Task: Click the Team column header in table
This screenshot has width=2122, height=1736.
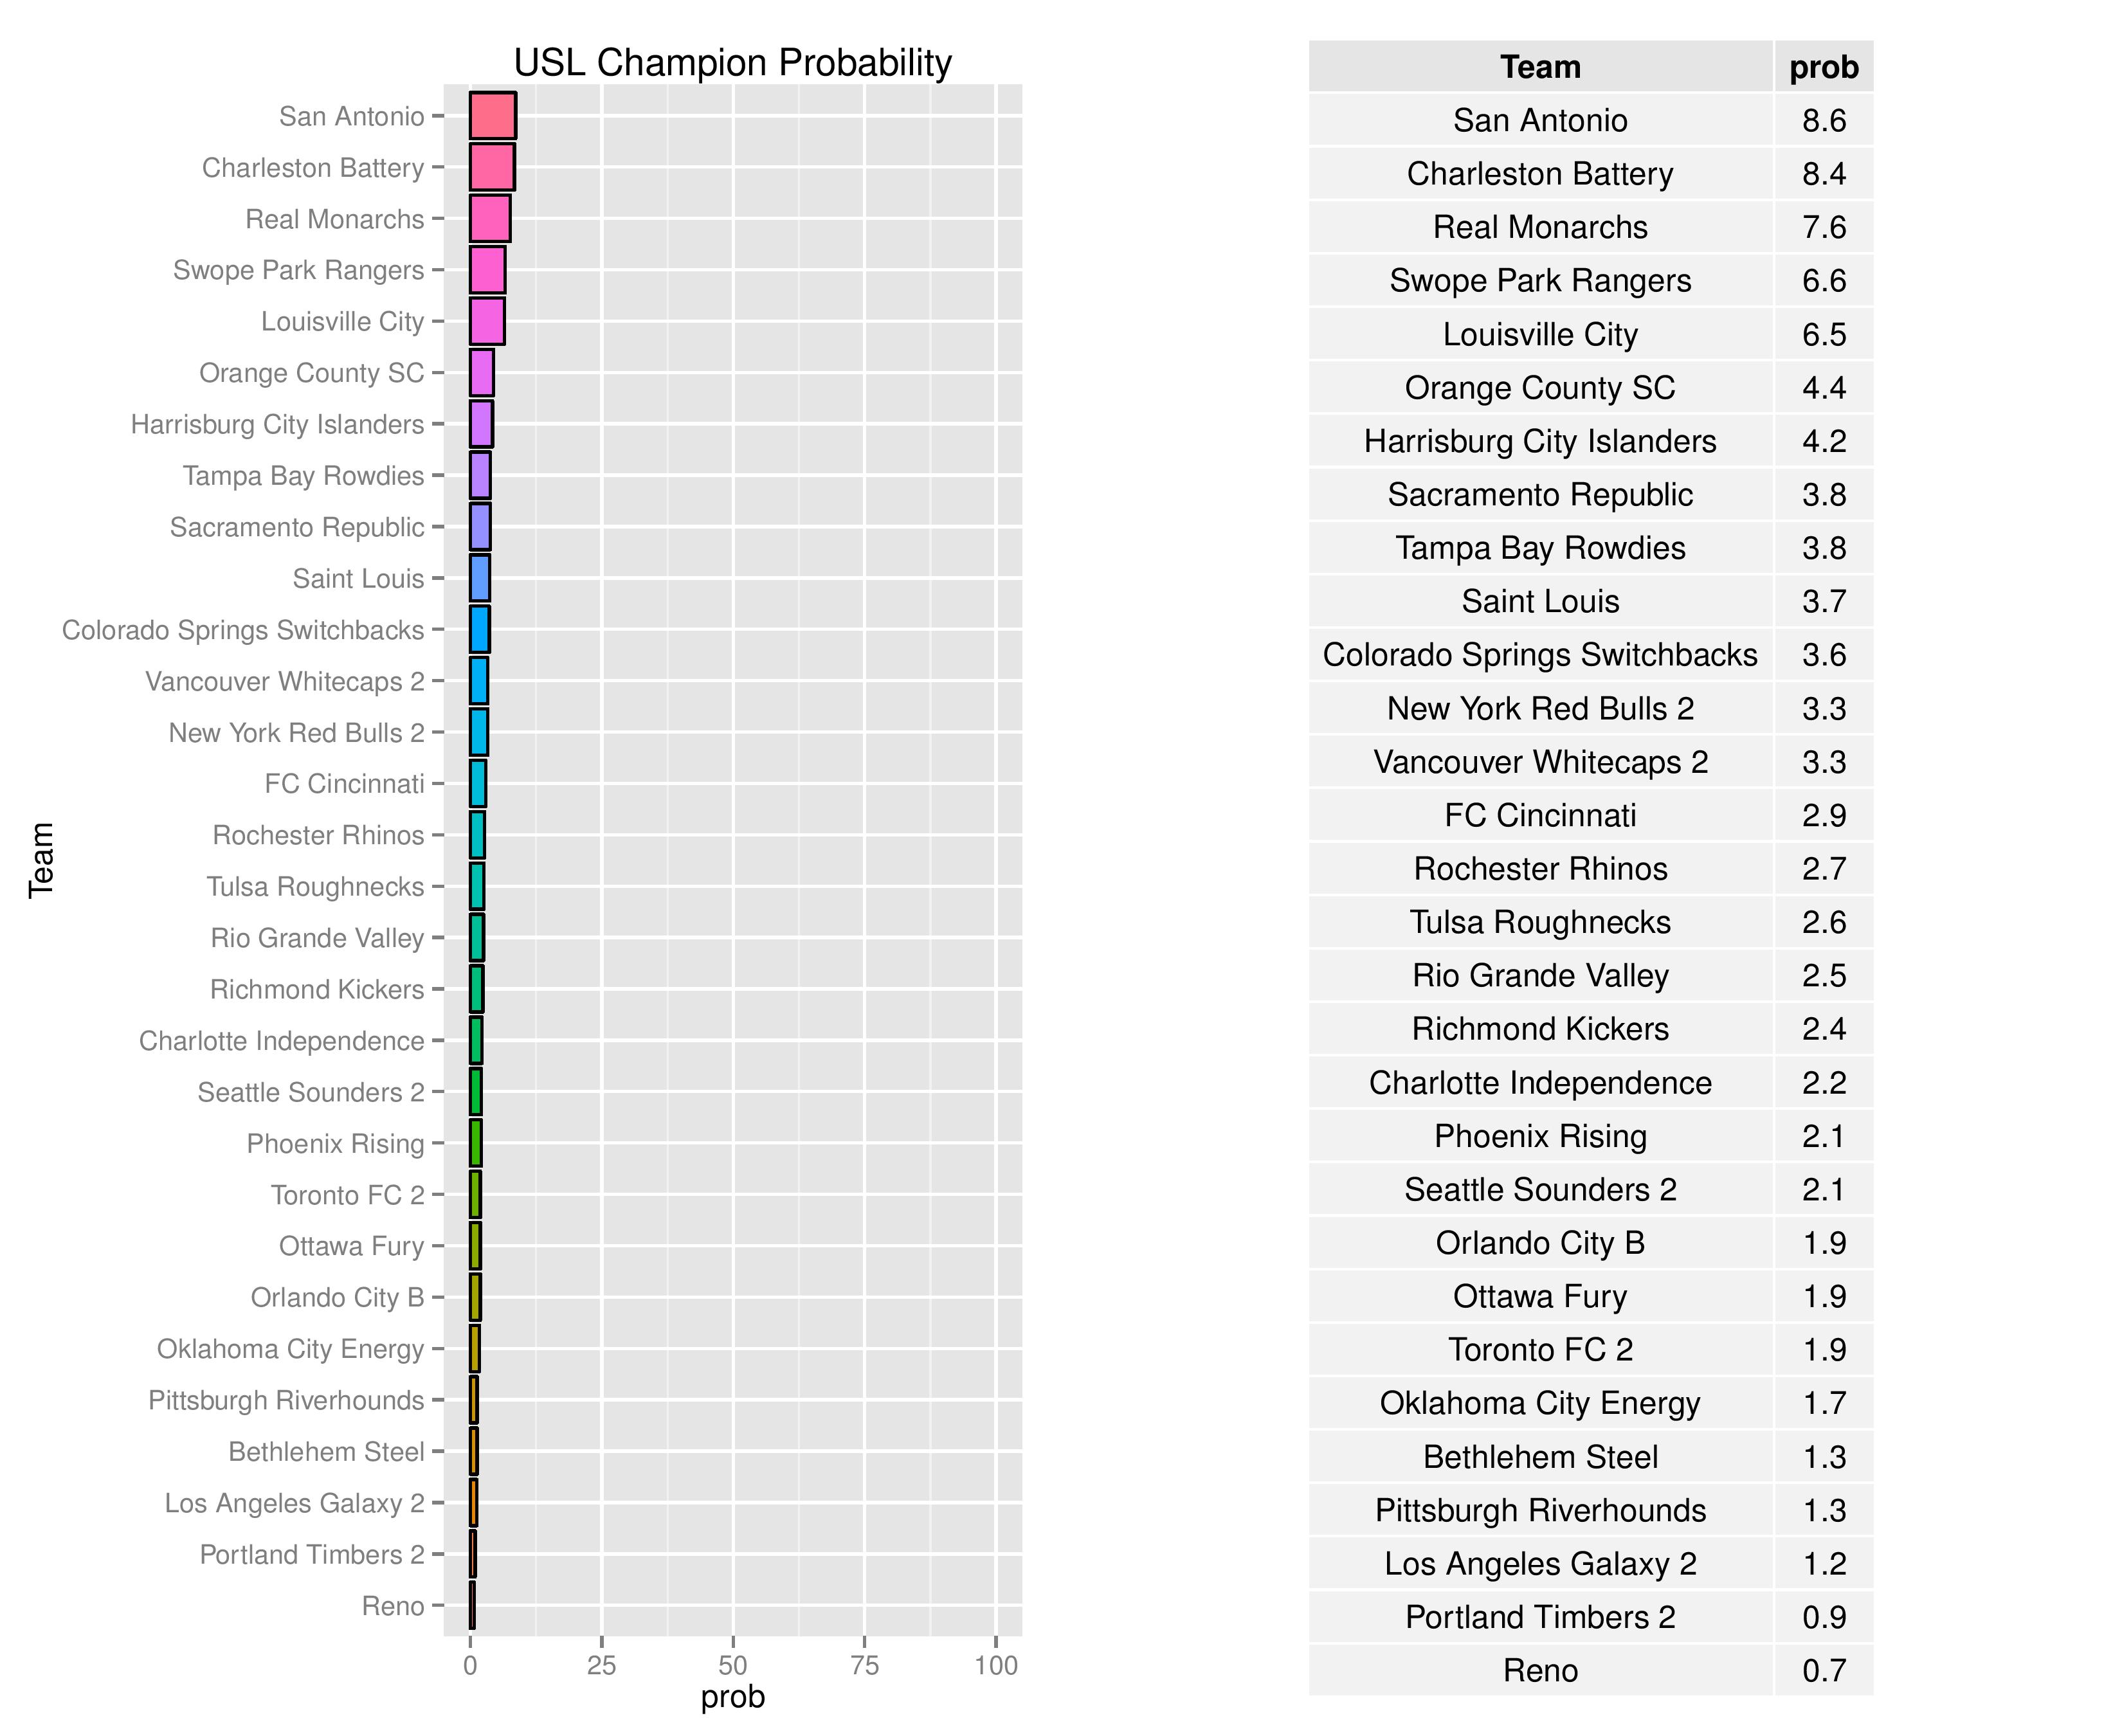Action: pos(1540,67)
